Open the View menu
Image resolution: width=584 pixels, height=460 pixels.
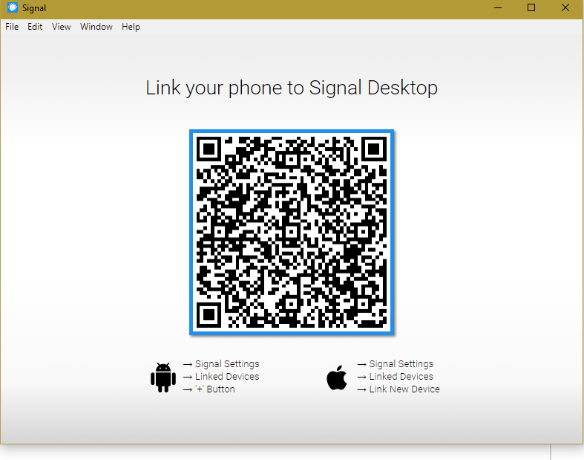click(x=62, y=27)
